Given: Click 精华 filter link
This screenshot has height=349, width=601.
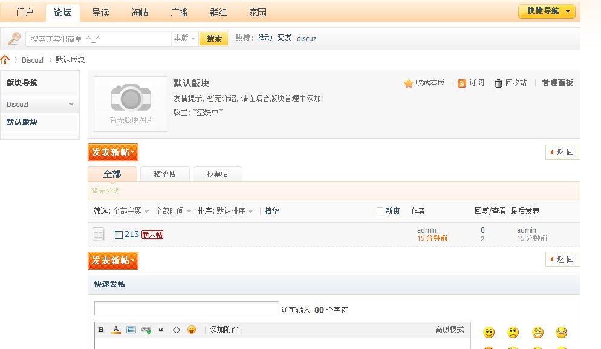Looking at the screenshot, I should point(271,211).
